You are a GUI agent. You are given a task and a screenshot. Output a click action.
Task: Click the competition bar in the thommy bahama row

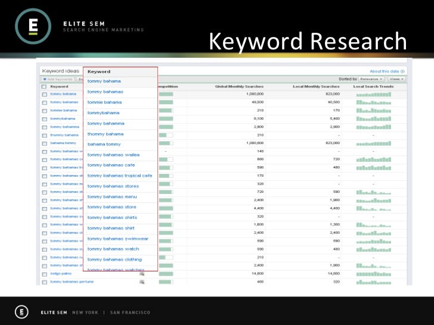(166, 135)
